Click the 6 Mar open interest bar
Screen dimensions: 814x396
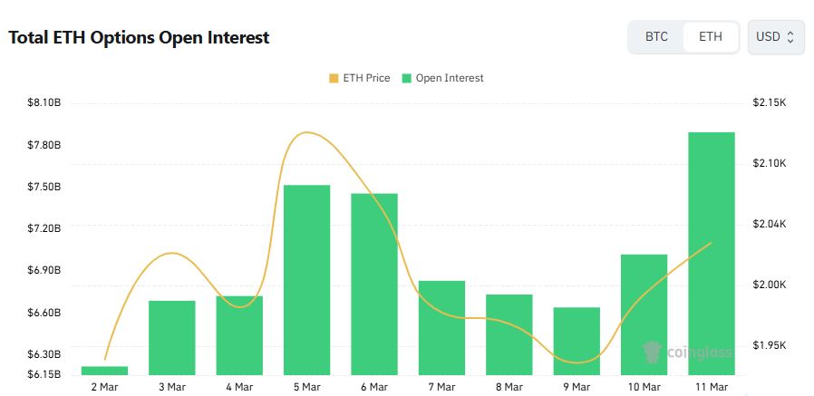[374, 284]
